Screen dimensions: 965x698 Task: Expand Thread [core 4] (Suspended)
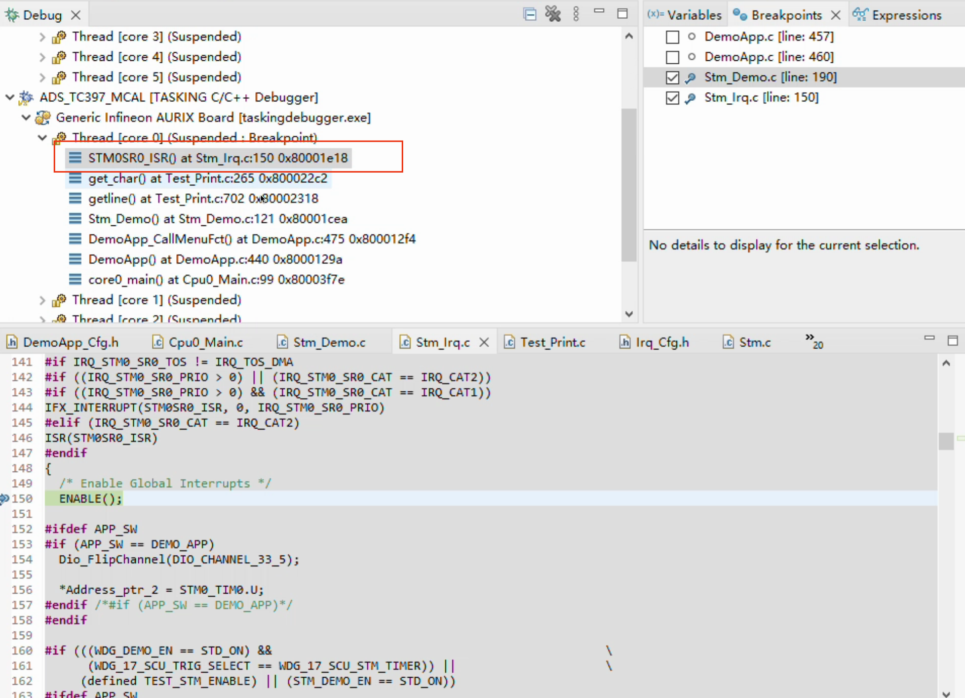coord(43,57)
